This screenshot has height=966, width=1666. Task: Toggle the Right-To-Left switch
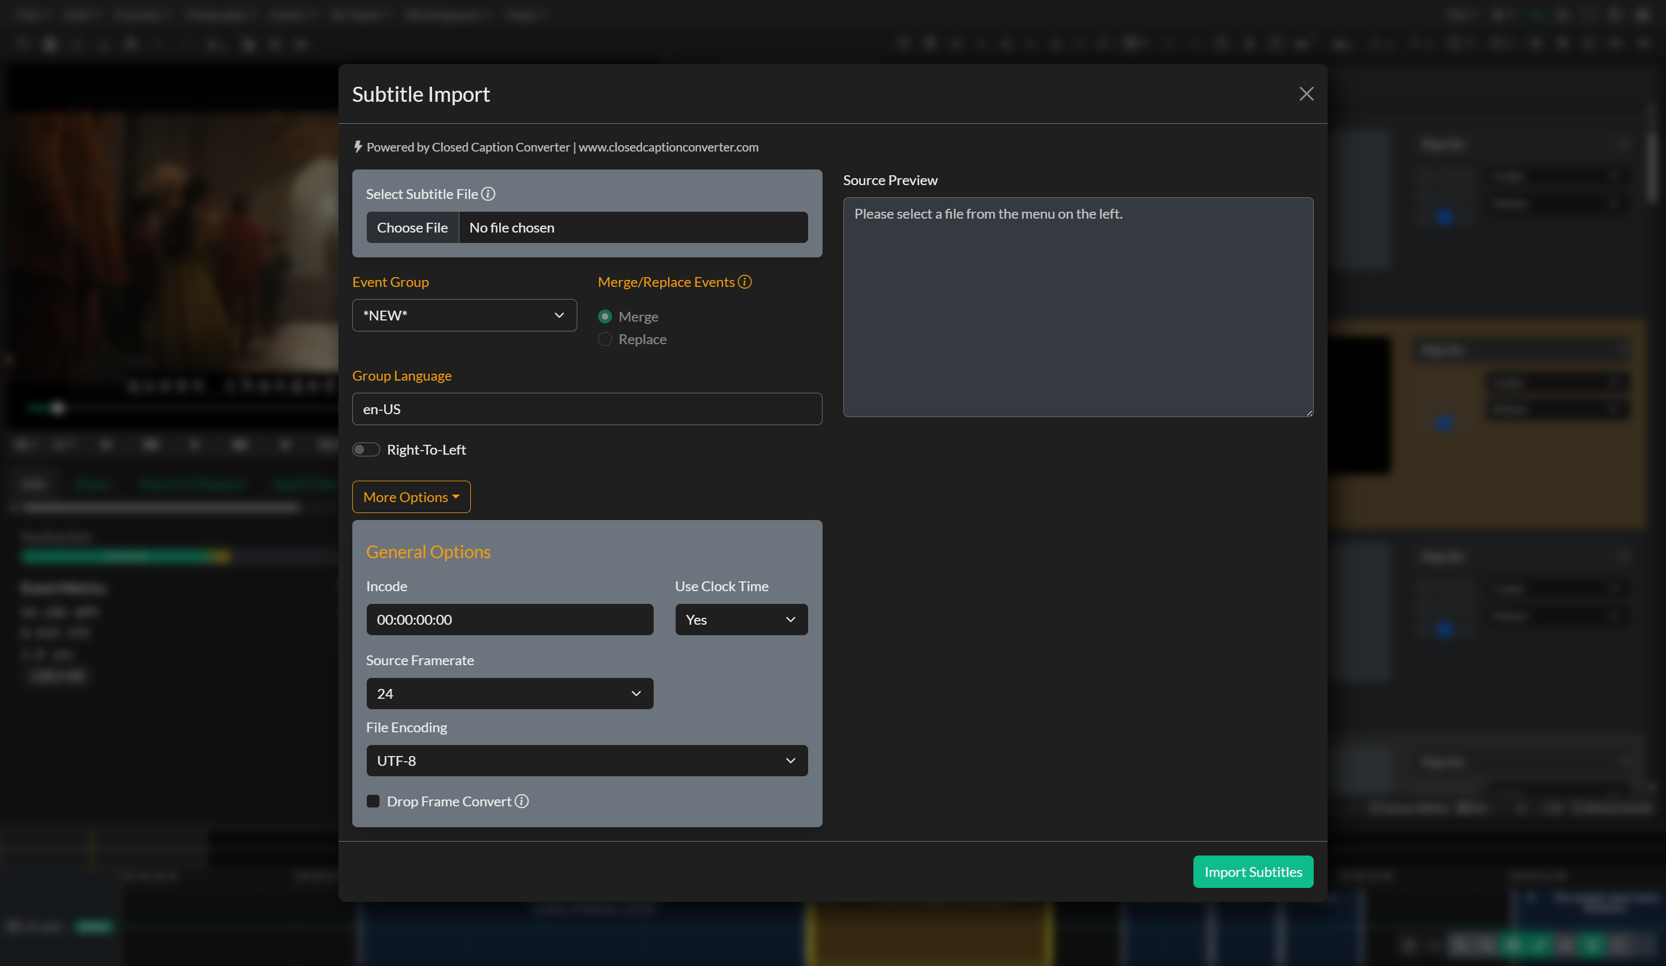(x=366, y=449)
